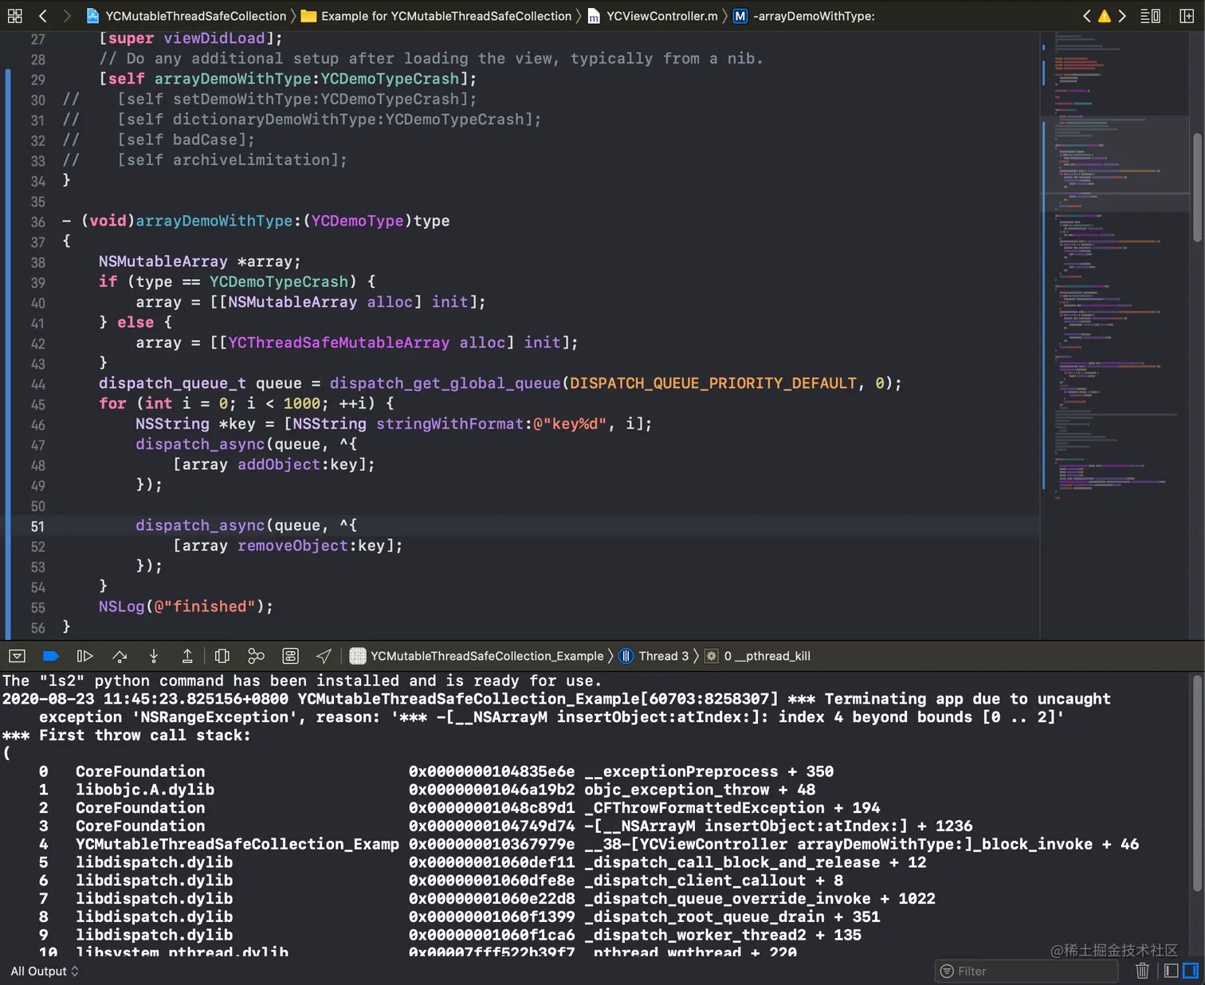1205x985 pixels.
Task: Step over the current line
Action: pos(120,656)
